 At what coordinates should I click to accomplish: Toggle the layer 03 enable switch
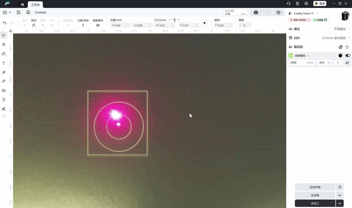click(348, 56)
